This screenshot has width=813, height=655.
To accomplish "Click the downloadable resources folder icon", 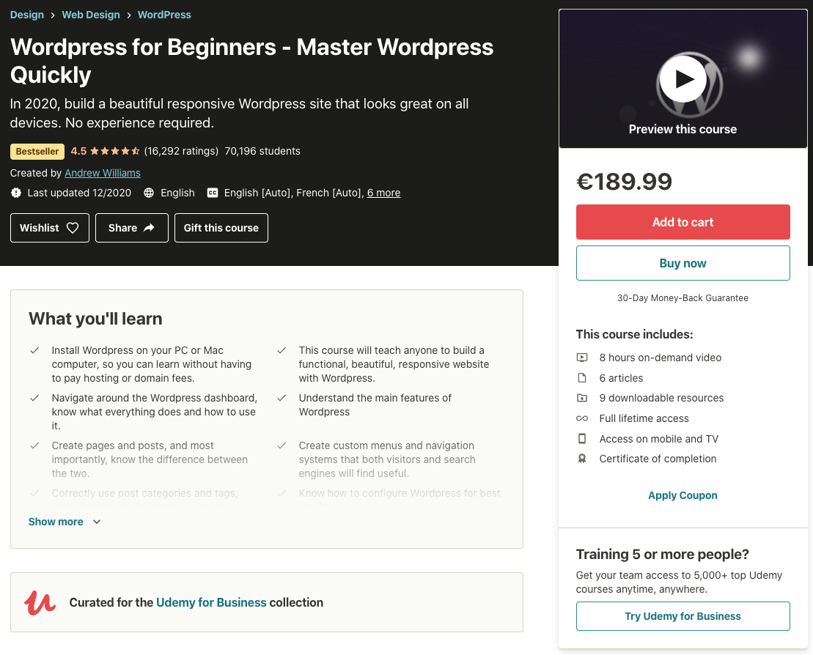I will tap(582, 398).
